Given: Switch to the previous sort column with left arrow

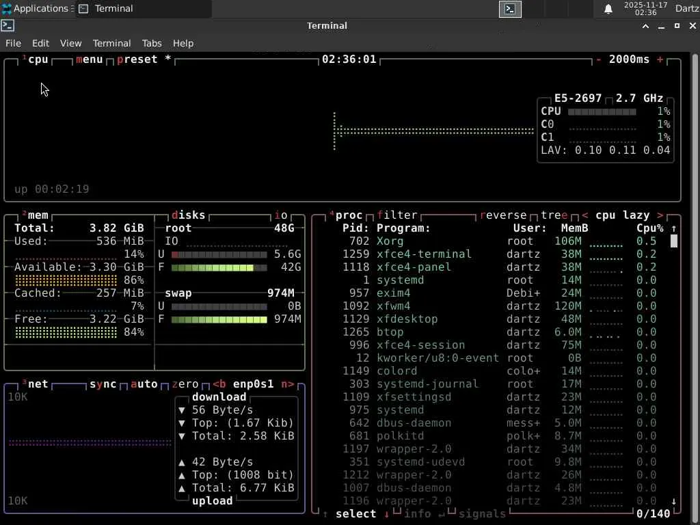Looking at the screenshot, I should (585, 215).
